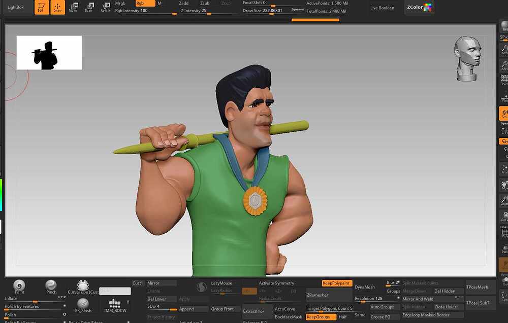Toggle the Transp transparency icon
Screen dimensions: 508x323
(504, 249)
